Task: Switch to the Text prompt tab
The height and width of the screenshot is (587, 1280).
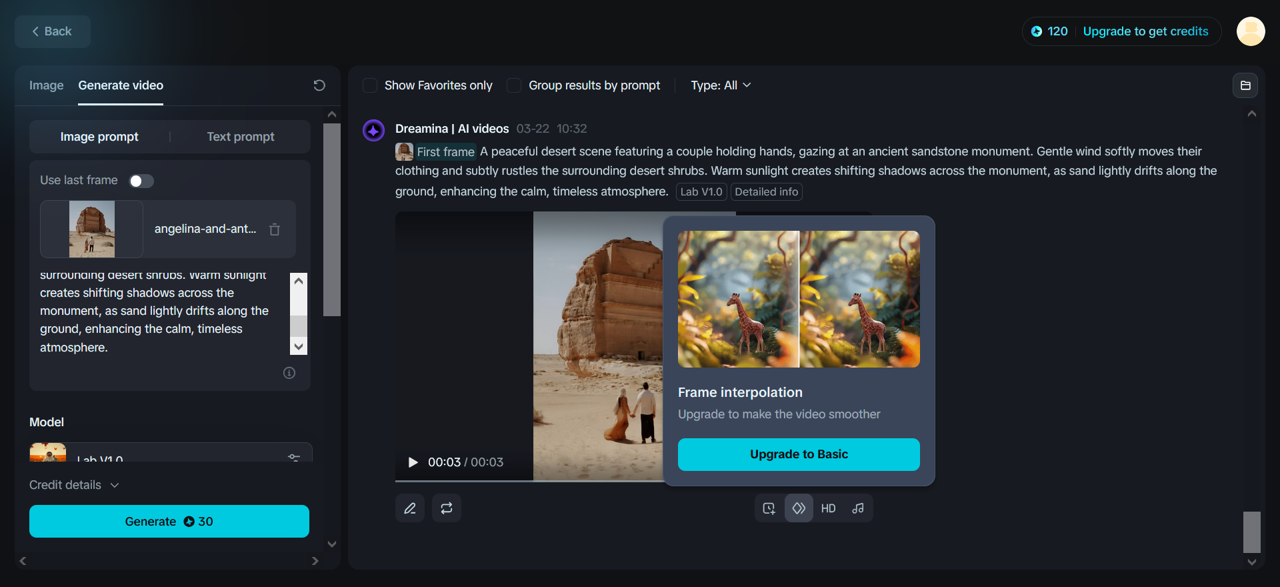Action: (x=241, y=137)
